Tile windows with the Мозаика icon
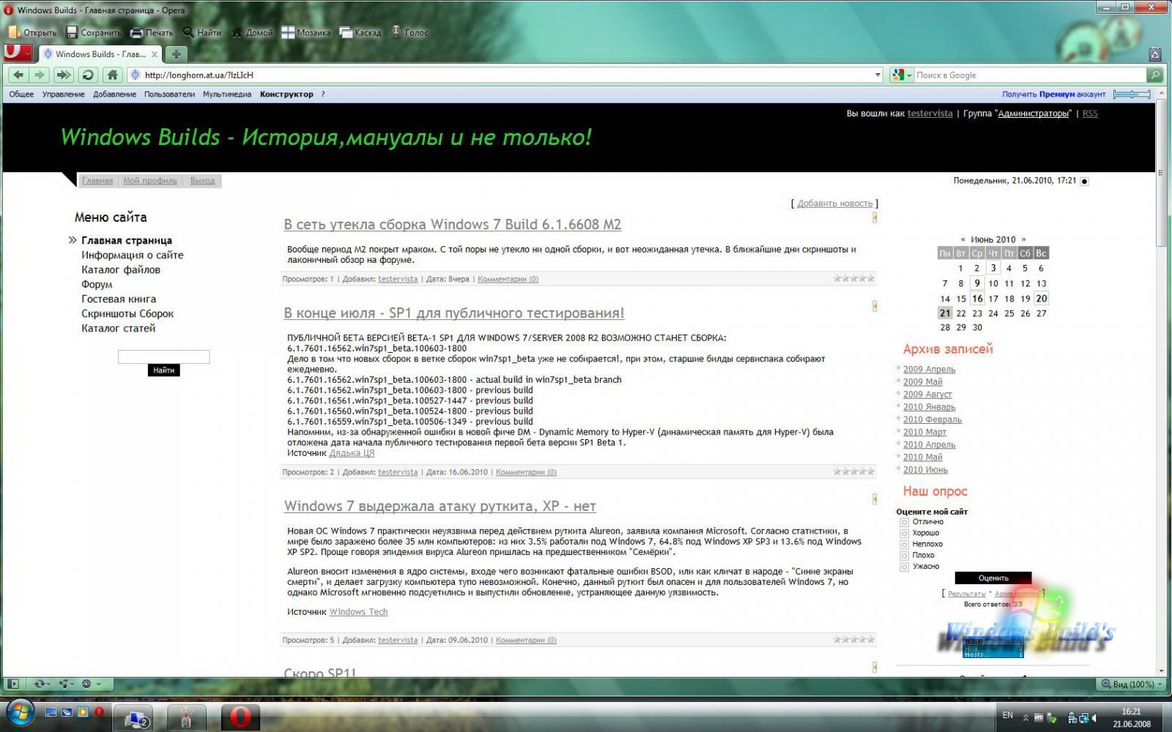 (306, 32)
